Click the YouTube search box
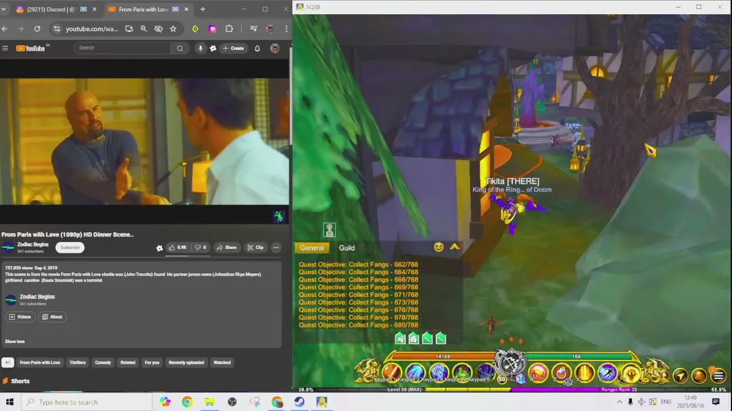Image resolution: width=732 pixels, height=411 pixels. click(x=122, y=48)
